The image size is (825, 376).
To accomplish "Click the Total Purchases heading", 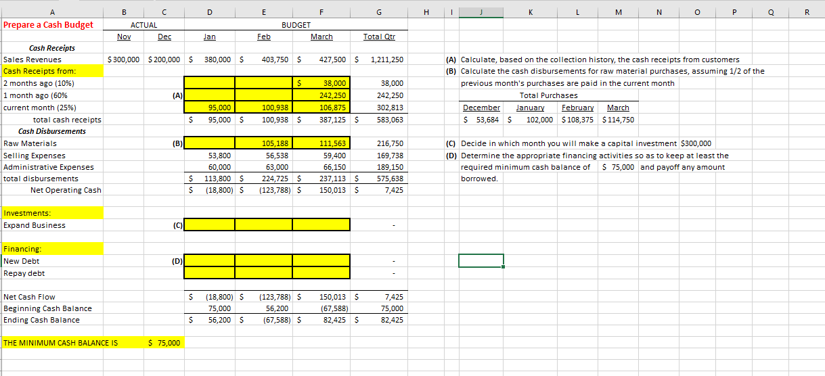I will point(548,95).
